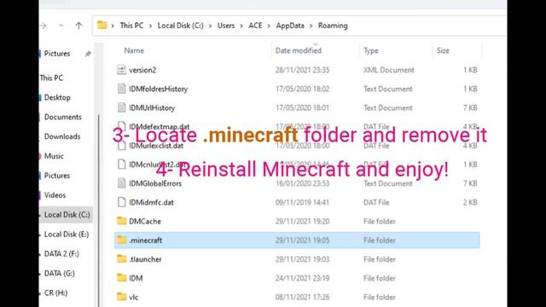Open Videos in navigation pane
This screenshot has height=307, width=546.
point(55,195)
